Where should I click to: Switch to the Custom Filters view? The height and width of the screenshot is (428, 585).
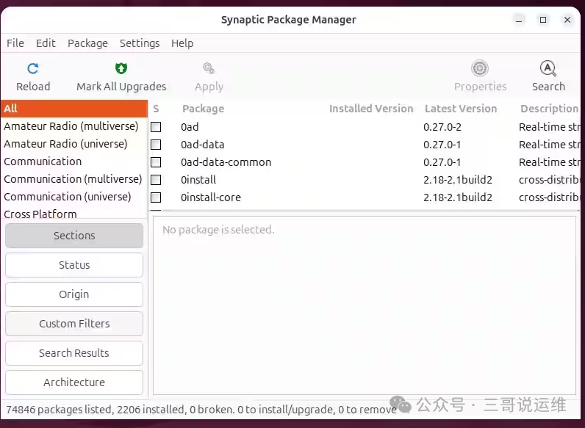click(74, 324)
